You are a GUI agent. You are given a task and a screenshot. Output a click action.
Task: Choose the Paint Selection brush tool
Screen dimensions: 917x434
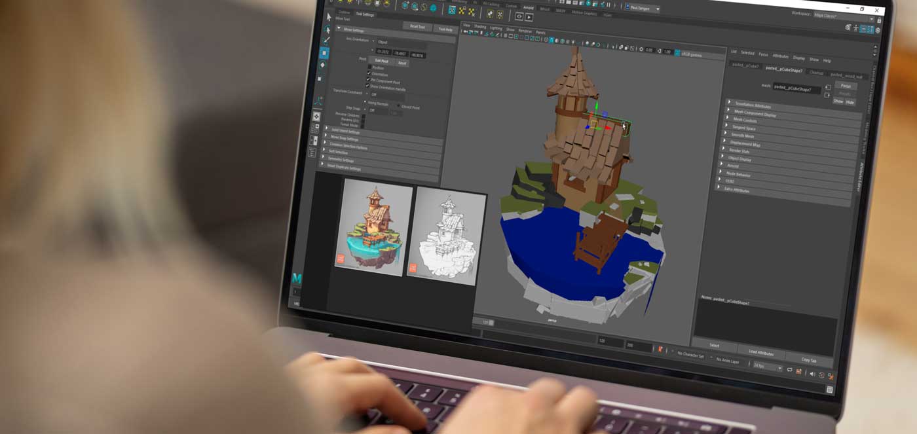326,41
